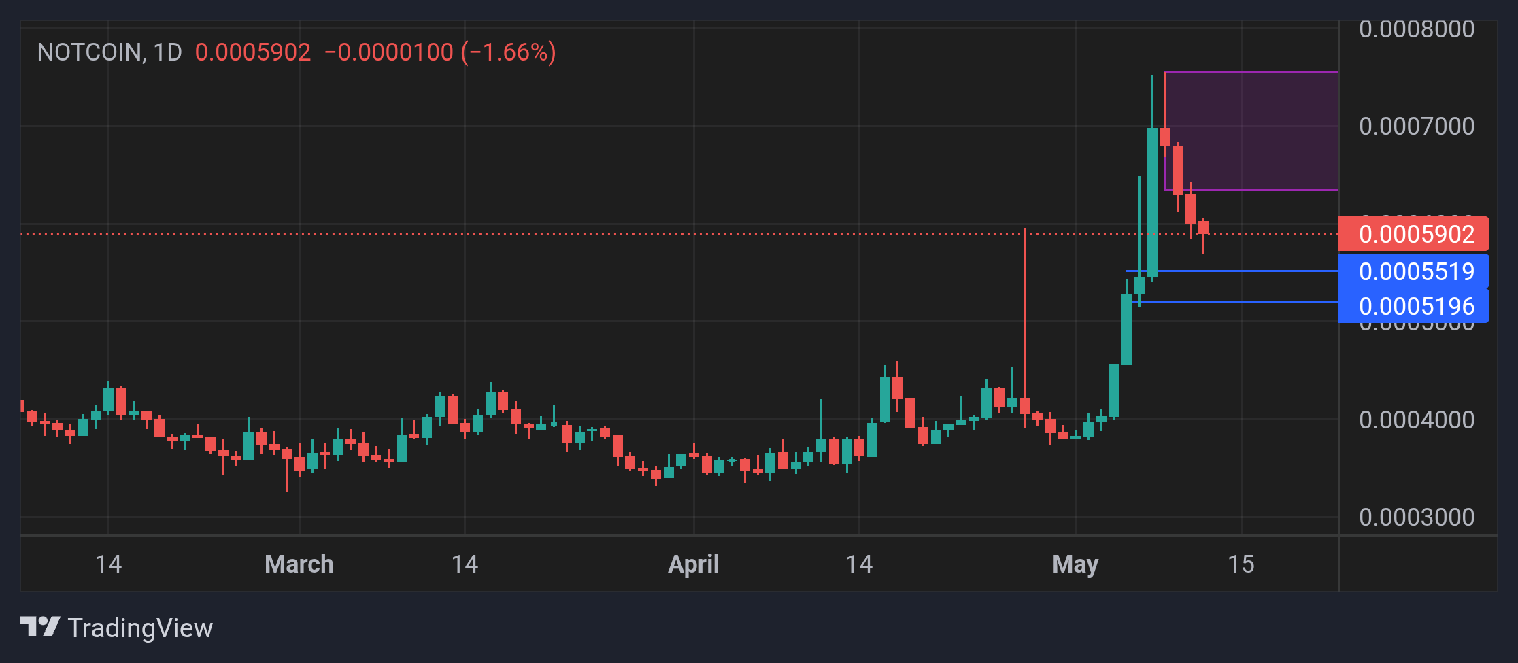This screenshot has width=1518, height=663.
Task: Click the 0.0003000 price axis label
Action: pyautogui.click(x=1417, y=517)
